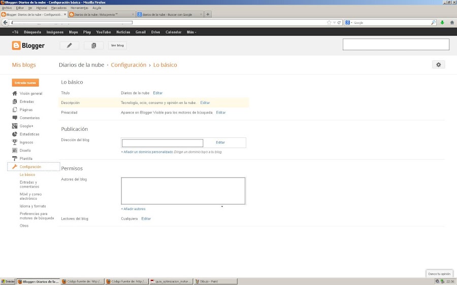
Task: Click the Entrada nueva orange button
Action: tap(25, 83)
